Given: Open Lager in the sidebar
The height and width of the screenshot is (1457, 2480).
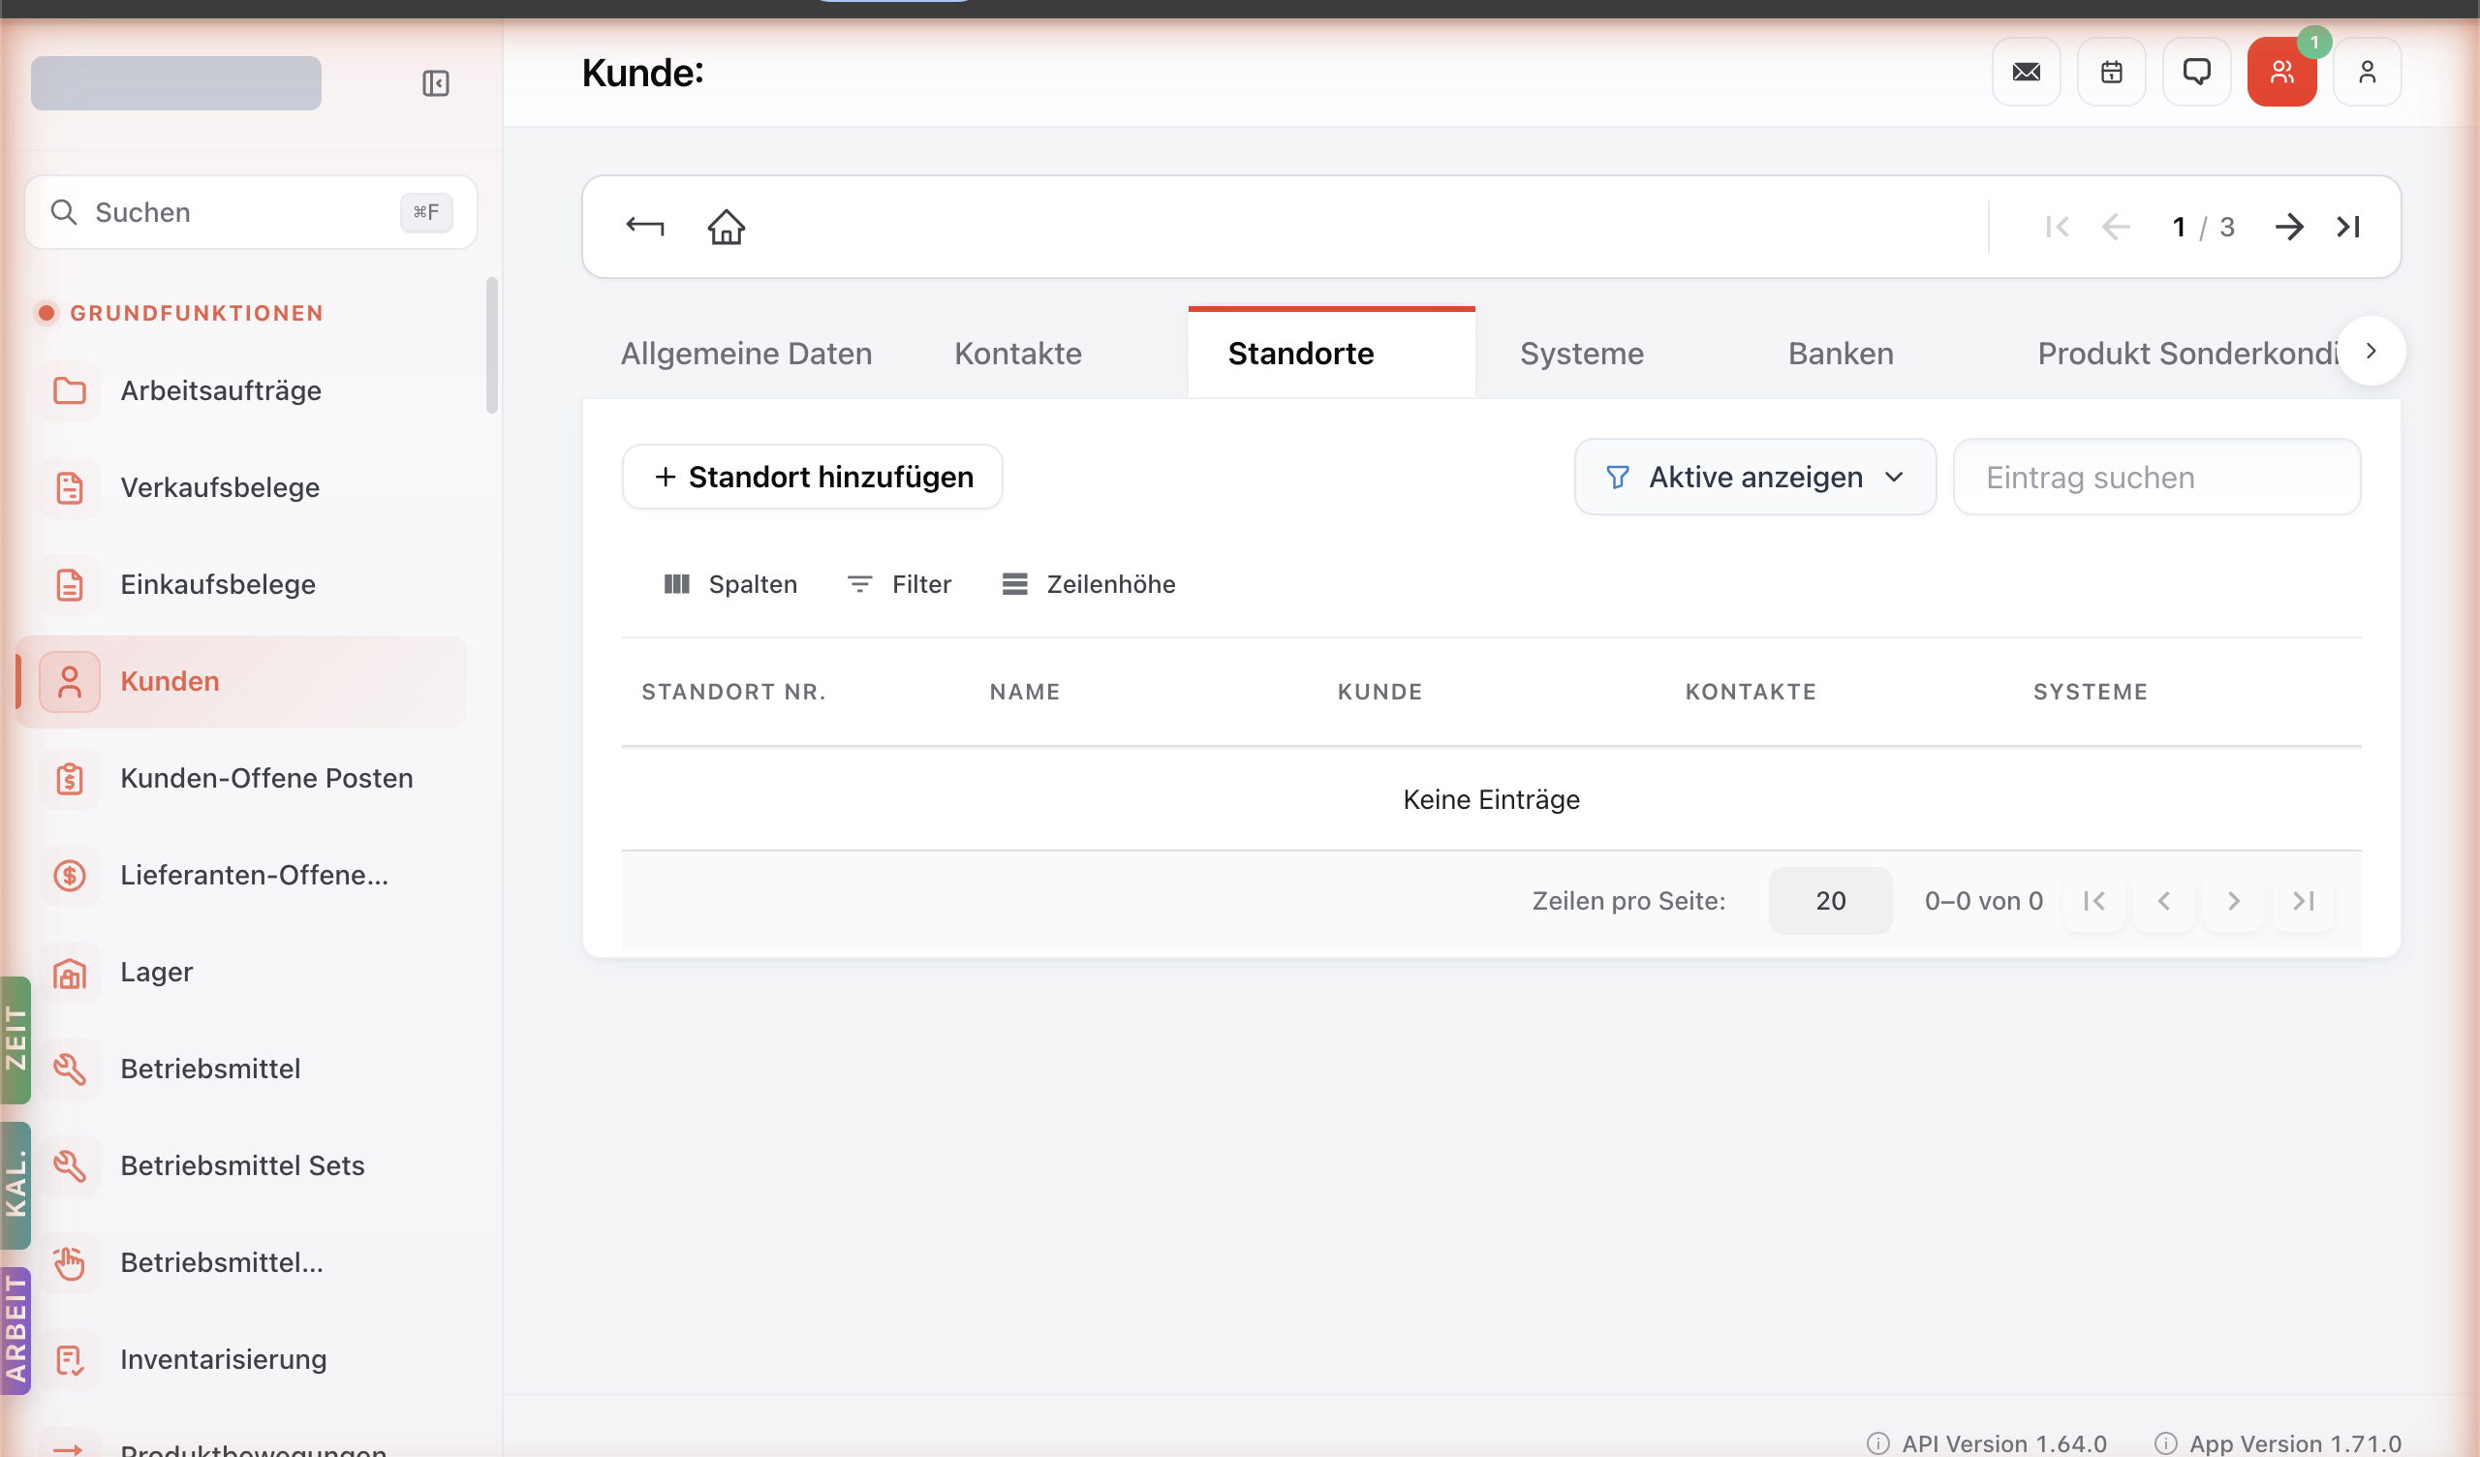Looking at the screenshot, I should pos(241,972).
